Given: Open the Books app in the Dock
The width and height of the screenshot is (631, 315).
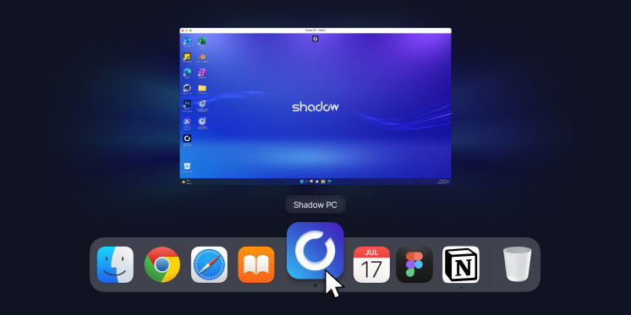Looking at the screenshot, I should (256, 264).
